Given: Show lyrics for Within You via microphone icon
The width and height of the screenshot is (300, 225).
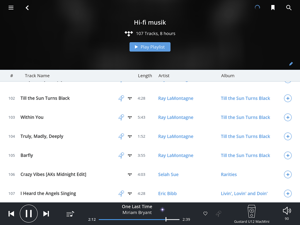Looking at the screenshot, I should click(121, 117).
